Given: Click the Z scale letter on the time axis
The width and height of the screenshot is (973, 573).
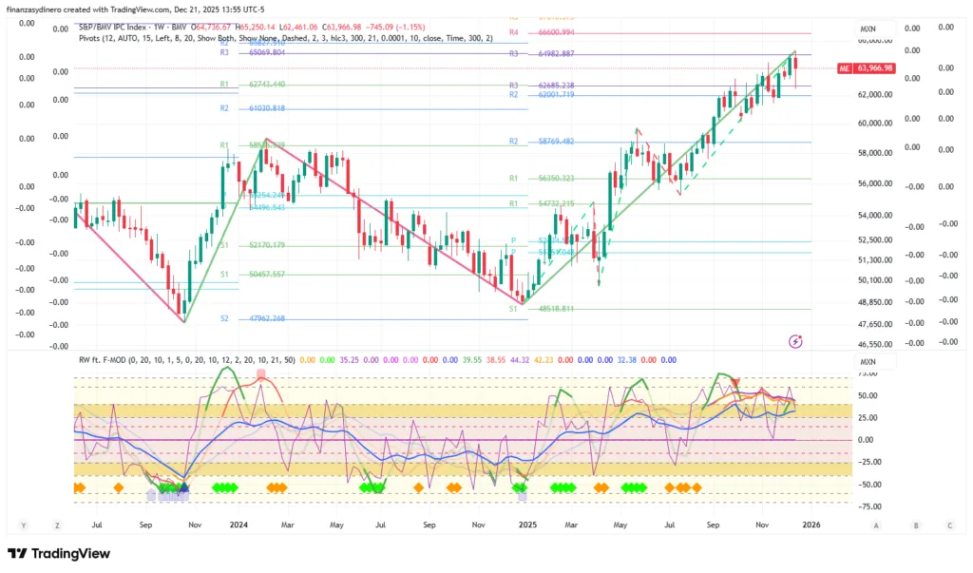Looking at the screenshot, I should tap(57, 525).
